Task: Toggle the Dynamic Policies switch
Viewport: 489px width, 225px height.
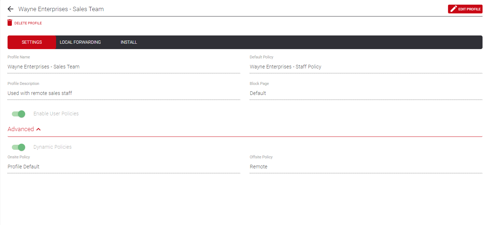Action: pyautogui.click(x=18, y=147)
